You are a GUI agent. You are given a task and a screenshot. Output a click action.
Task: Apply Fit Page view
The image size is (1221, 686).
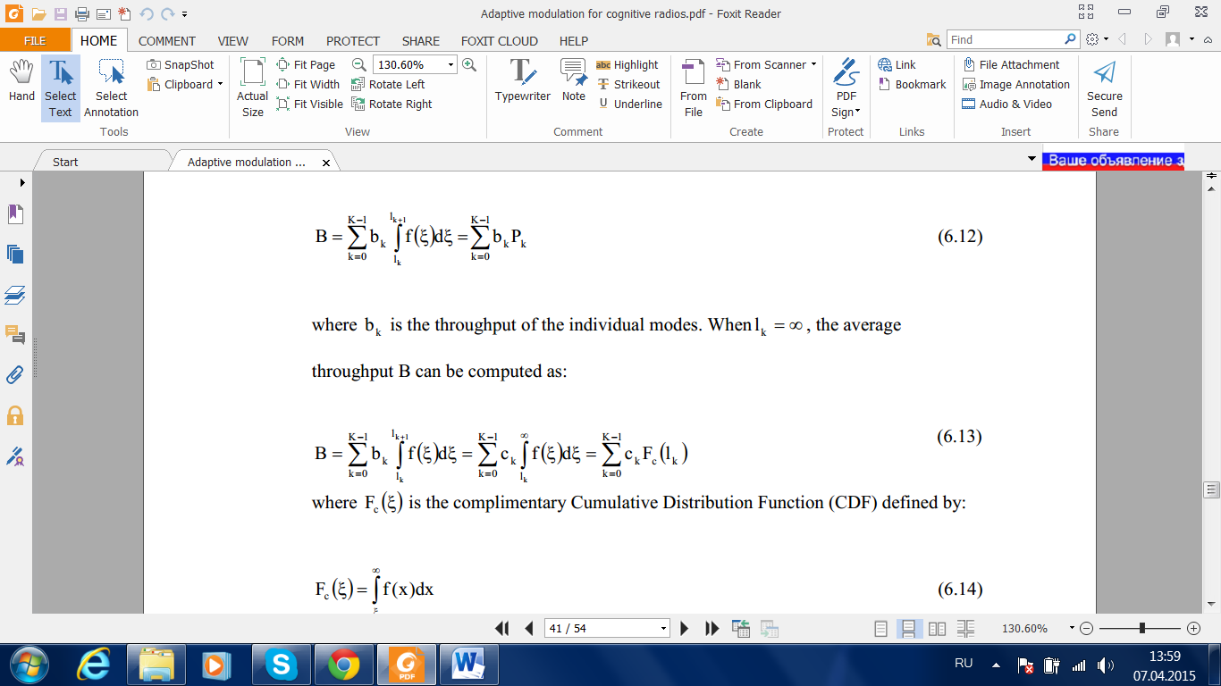click(306, 64)
